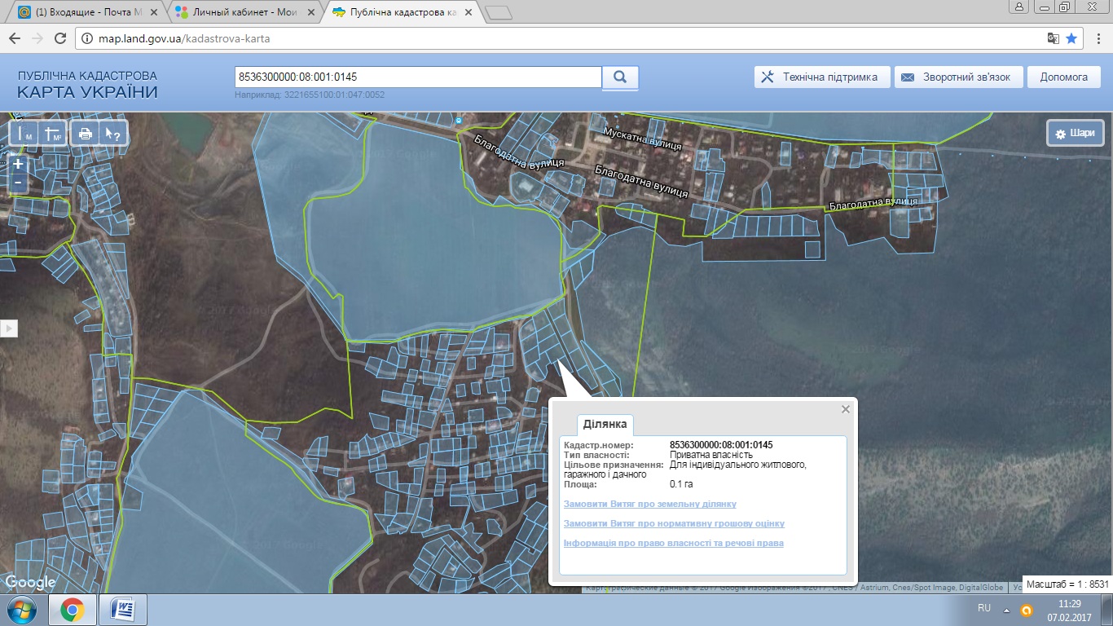Click the print map icon

85,134
